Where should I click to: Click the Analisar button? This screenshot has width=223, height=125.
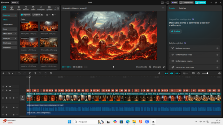pos(176,31)
